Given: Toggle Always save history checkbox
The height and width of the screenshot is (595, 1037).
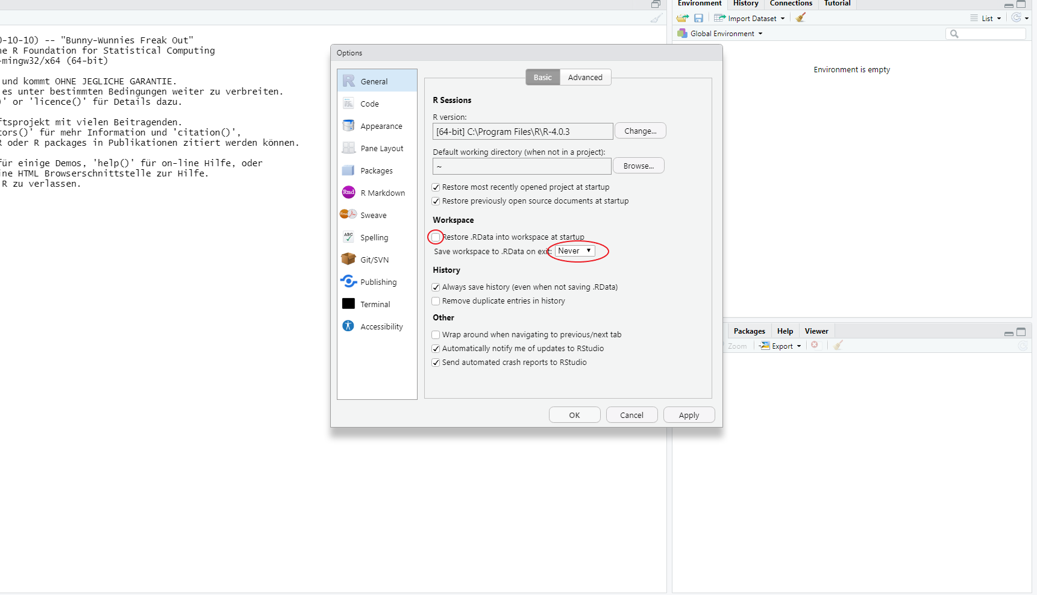Looking at the screenshot, I should click(x=436, y=287).
